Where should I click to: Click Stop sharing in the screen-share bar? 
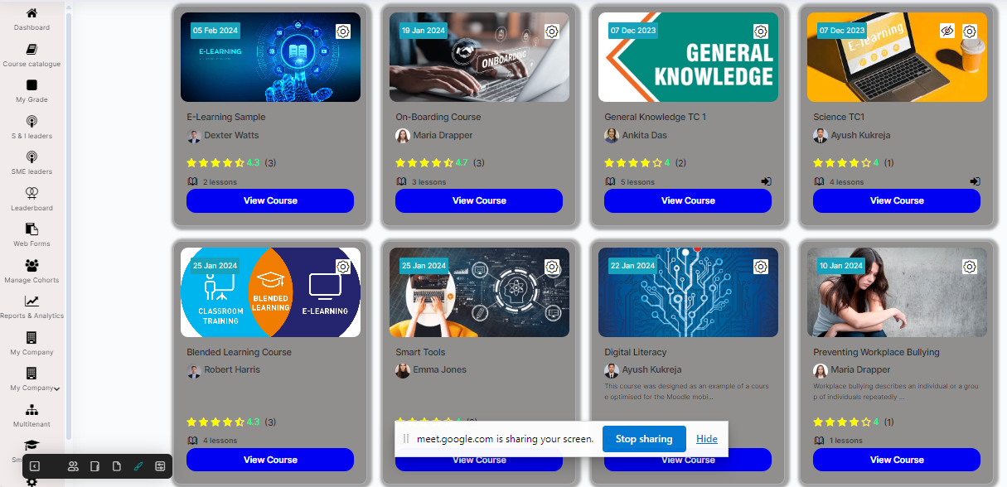click(x=644, y=439)
